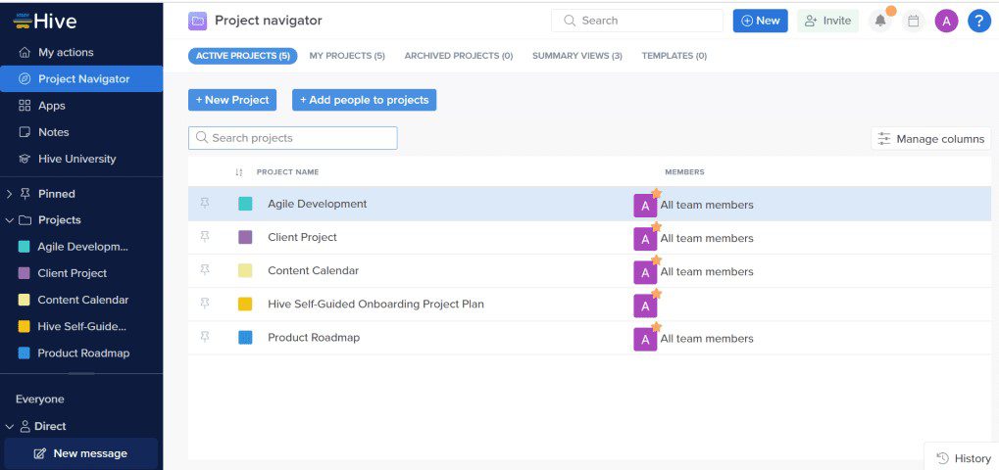Screen dimensions: 999x470
Task: Click member avatar in Client Project row
Action: (645, 239)
